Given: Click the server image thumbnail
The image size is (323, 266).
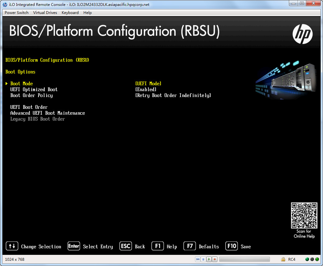Looking at the screenshot, I should pyautogui.click(x=286, y=80).
